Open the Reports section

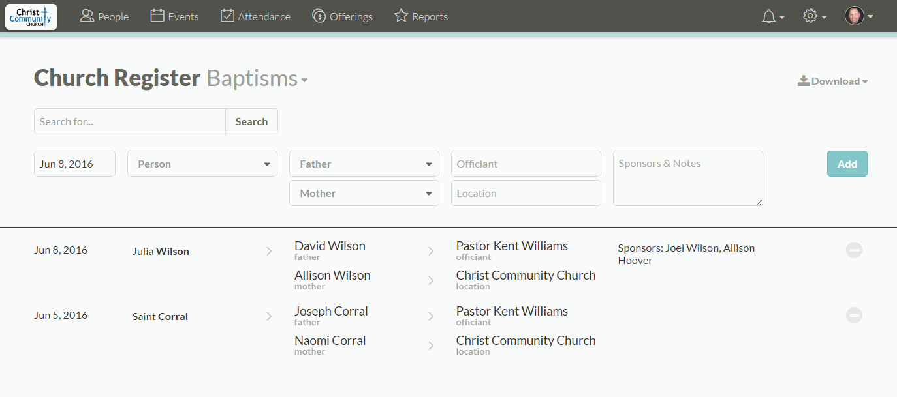pyautogui.click(x=420, y=16)
